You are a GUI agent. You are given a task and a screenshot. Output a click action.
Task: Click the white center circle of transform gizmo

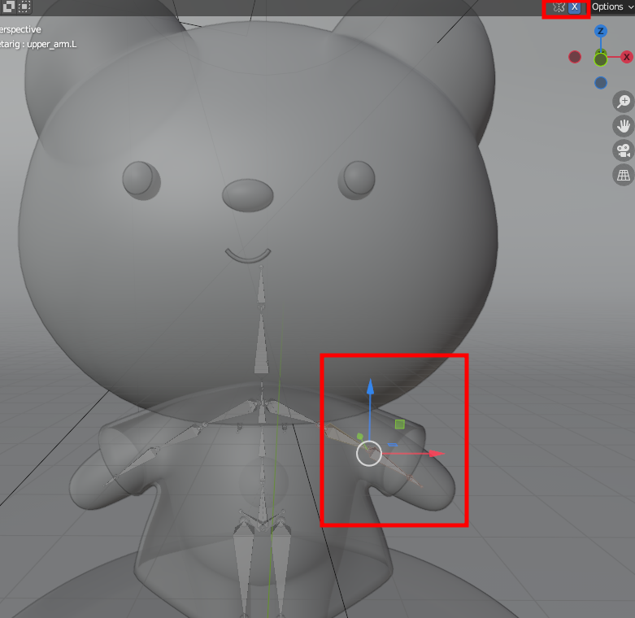[369, 454]
